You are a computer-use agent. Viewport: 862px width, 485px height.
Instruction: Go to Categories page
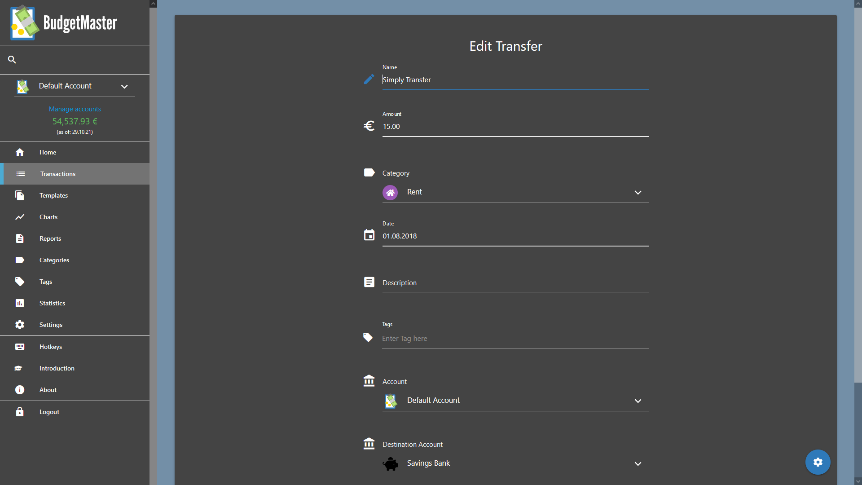(x=75, y=260)
